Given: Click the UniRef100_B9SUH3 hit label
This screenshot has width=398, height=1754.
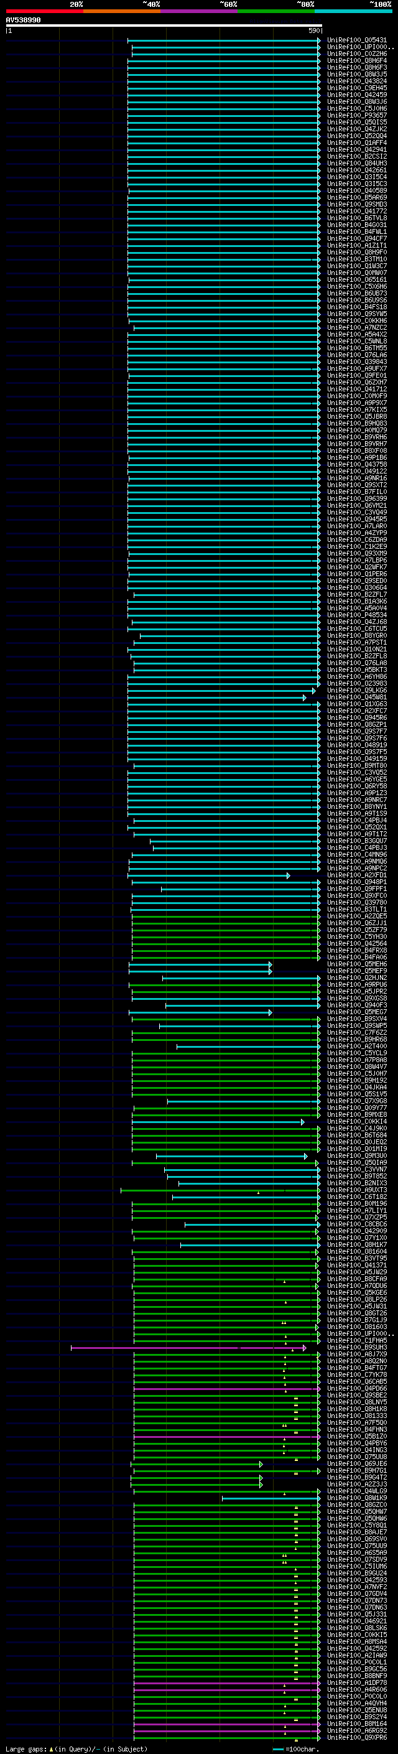Looking at the screenshot, I should [x=356, y=1347].
